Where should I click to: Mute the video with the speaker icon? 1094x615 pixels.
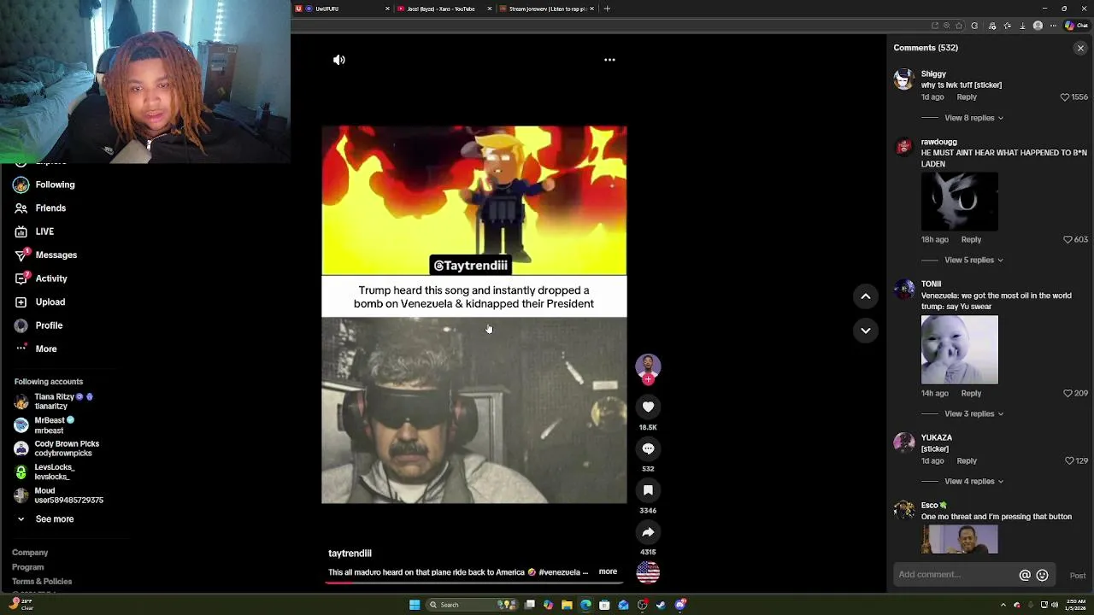coord(339,60)
